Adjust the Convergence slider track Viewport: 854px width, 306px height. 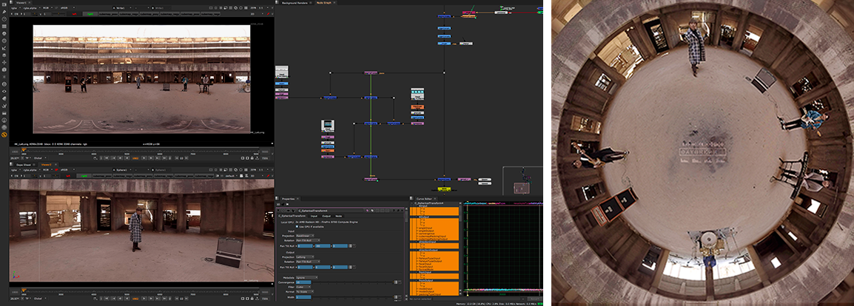coord(352,282)
